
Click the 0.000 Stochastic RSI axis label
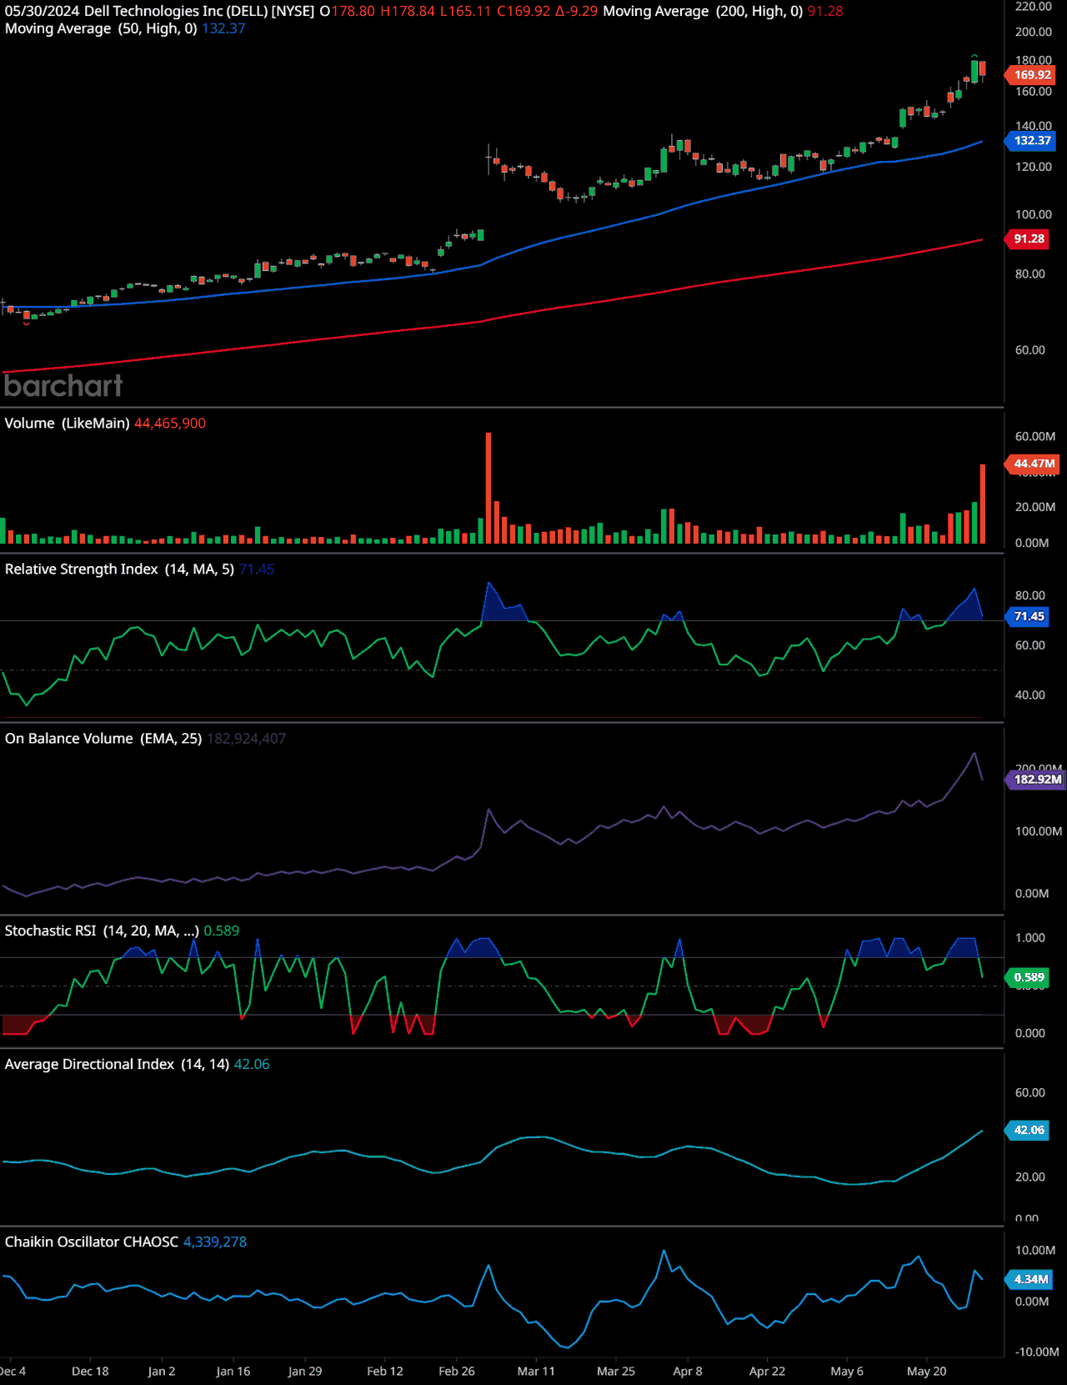point(1030,1033)
